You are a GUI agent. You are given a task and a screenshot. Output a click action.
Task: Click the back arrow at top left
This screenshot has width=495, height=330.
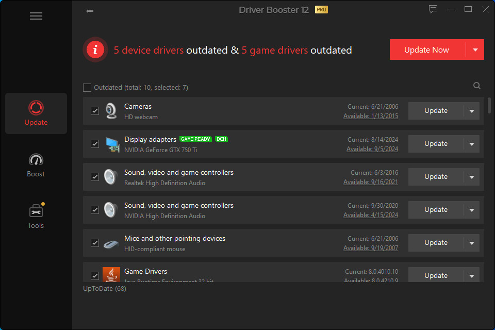90,10
